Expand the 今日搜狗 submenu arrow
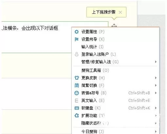The width and height of the screenshot is (167, 134). pos(156,131)
